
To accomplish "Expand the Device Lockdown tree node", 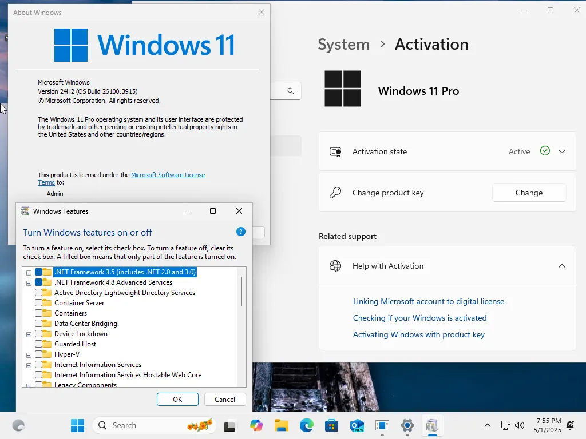I will click(29, 334).
